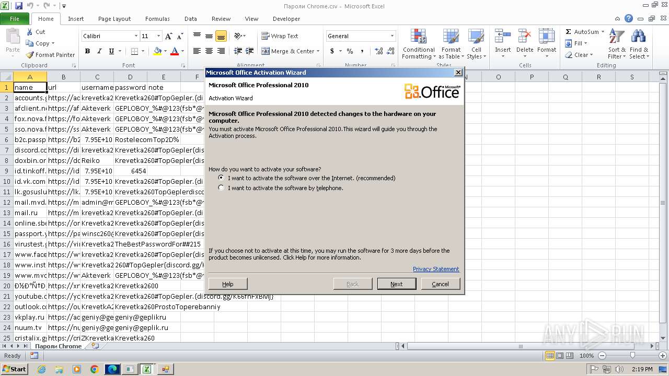Click the zoom out minus button

(602, 356)
